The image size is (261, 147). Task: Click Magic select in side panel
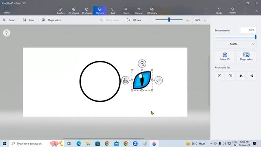[246, 56]
